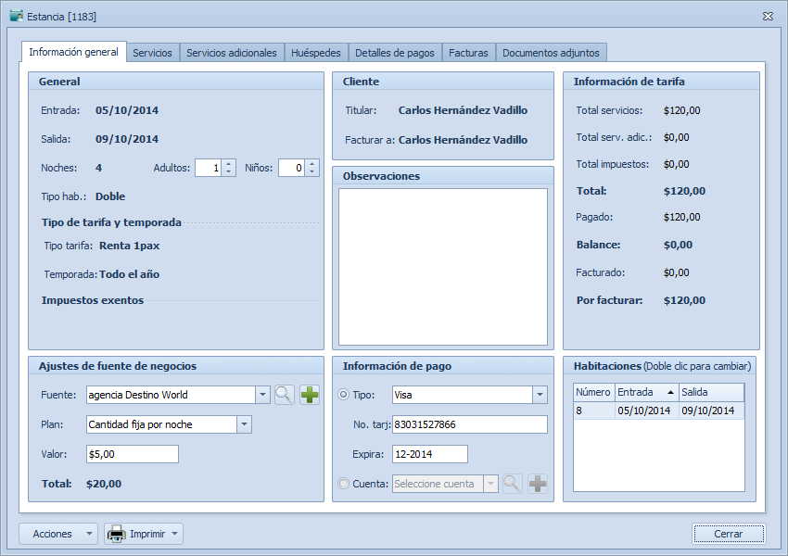788x556 pixels.
Task: Click the magnifier search icon next to Fuente
Action: pyautogui.click(x=284, y=395)
